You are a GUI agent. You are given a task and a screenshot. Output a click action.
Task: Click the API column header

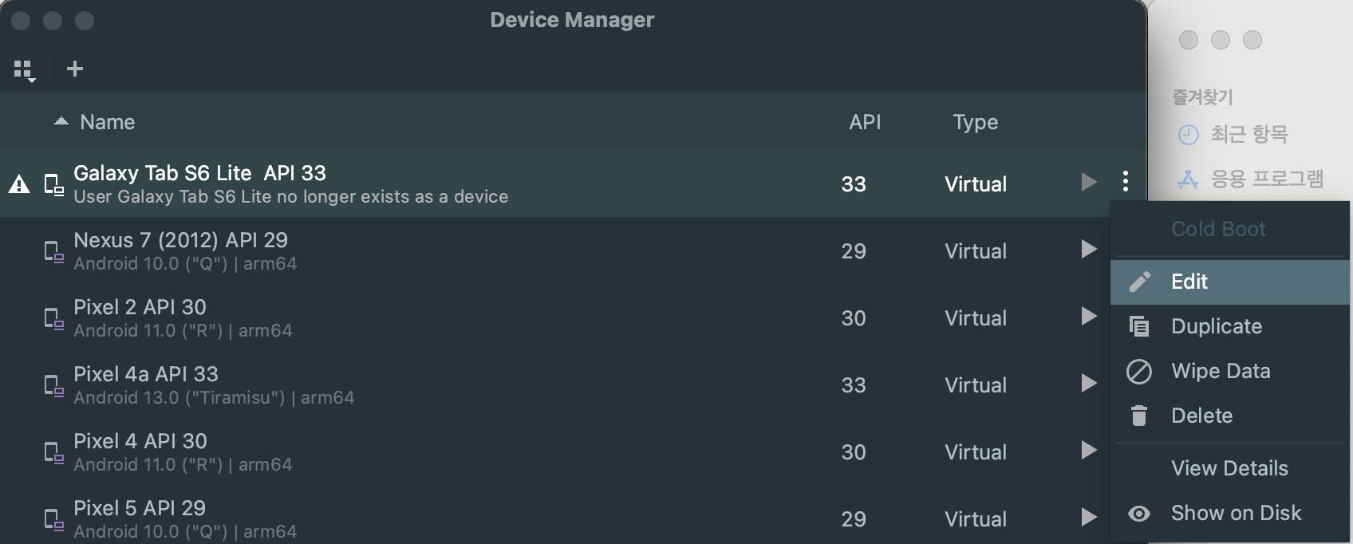tap(865, 122)
